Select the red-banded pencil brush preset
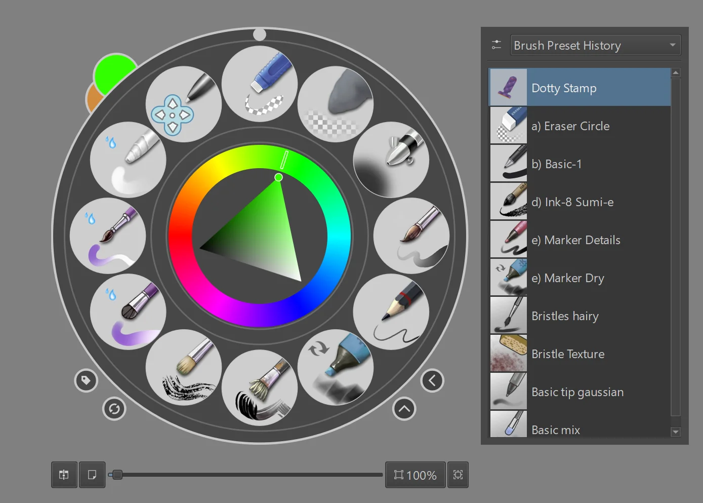Screen dimensions: 703x503 coord(391,312)
